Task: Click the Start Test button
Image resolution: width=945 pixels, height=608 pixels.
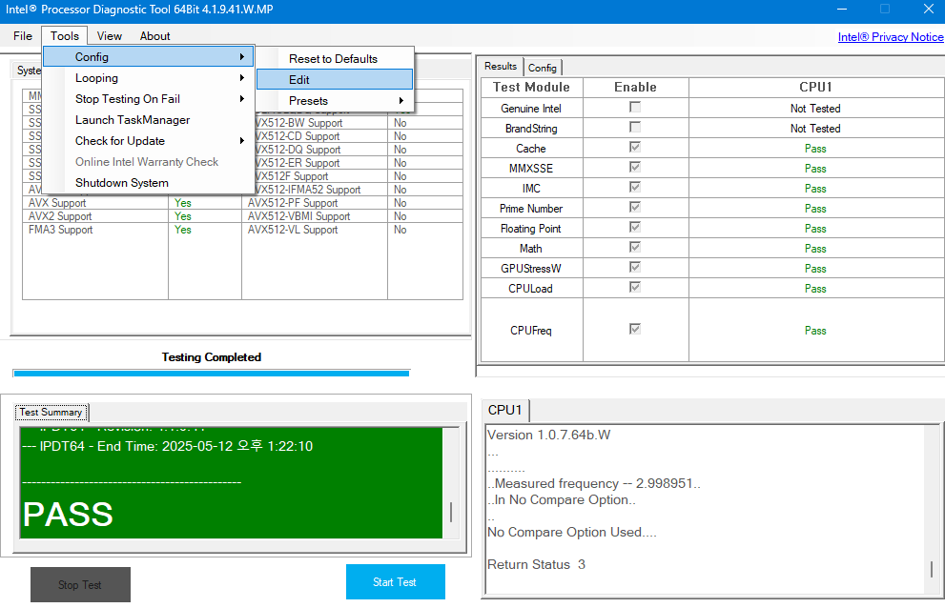Action: point(396,582)
